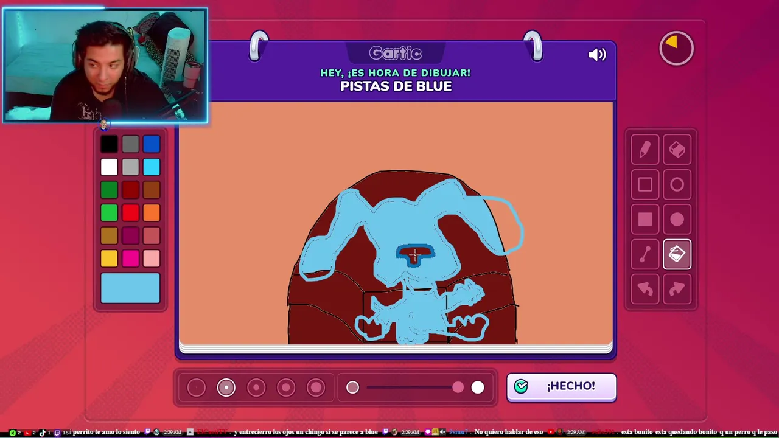Pick the light pink color swatch
The image size is (779, 438).
(152, 259)
